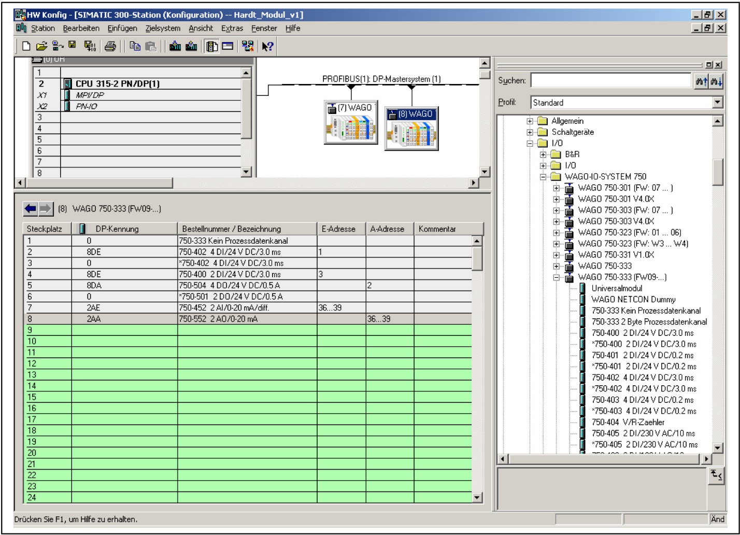Screen dimensions: 740x535
Task: Click the New station toolbar icon
Action: point(27,47)
